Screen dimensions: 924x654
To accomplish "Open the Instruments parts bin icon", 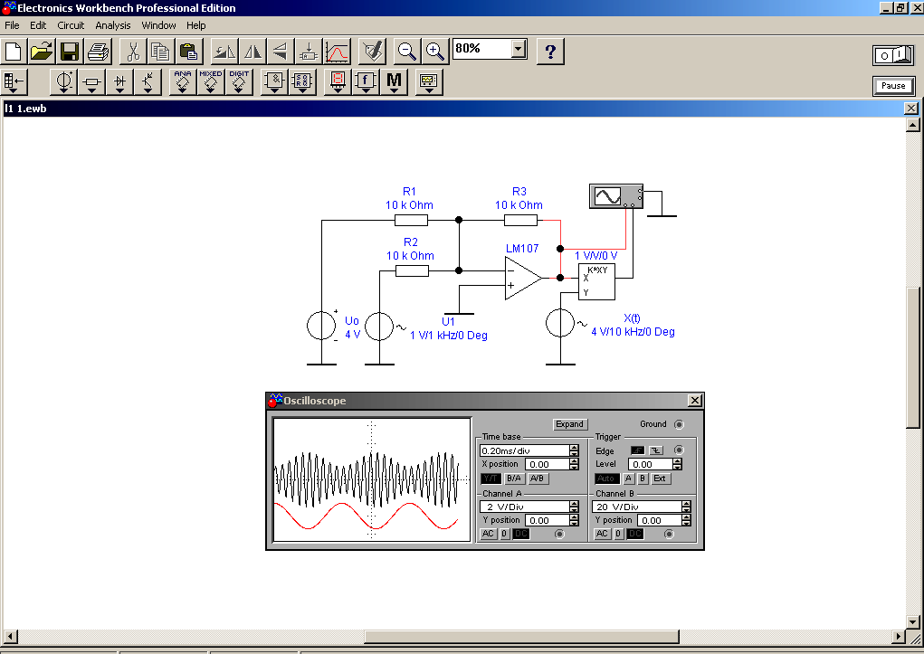I will click(429, 82).
